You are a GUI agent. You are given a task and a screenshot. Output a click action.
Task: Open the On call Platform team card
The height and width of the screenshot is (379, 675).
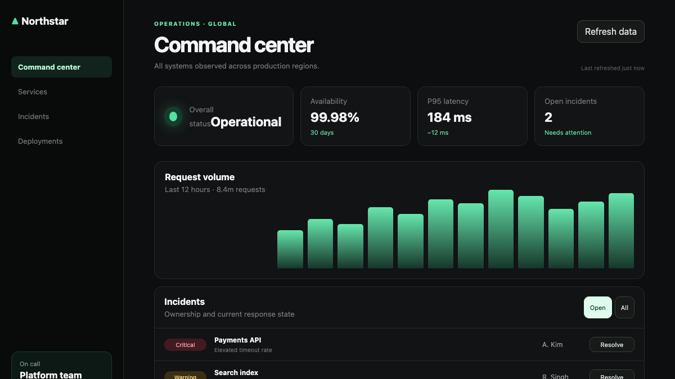(61, 366)
